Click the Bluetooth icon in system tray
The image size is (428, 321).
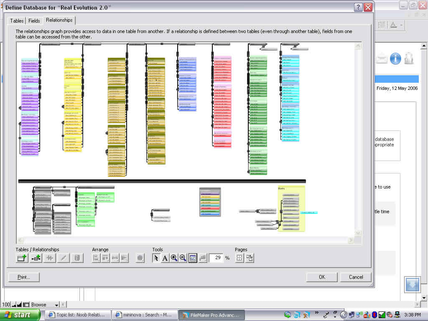(374, 315)
